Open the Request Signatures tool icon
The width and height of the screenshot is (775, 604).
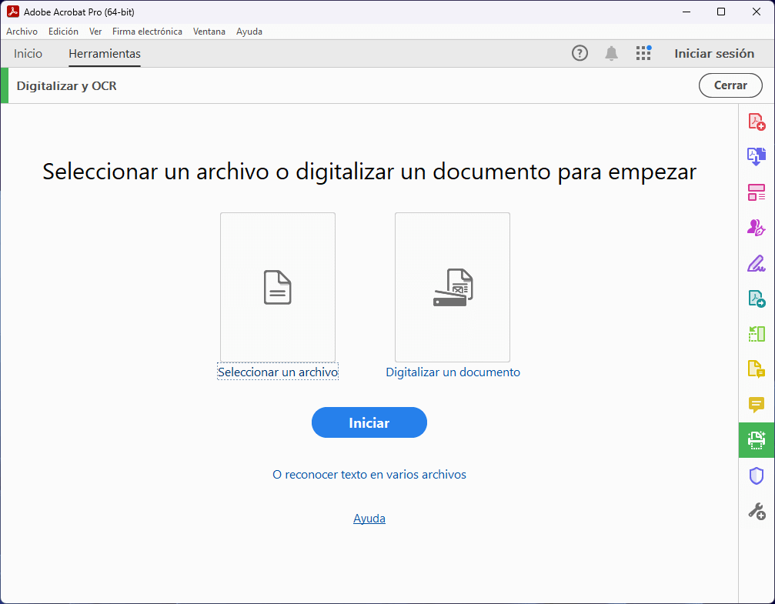pyautogui.click(x=757, y=227)
